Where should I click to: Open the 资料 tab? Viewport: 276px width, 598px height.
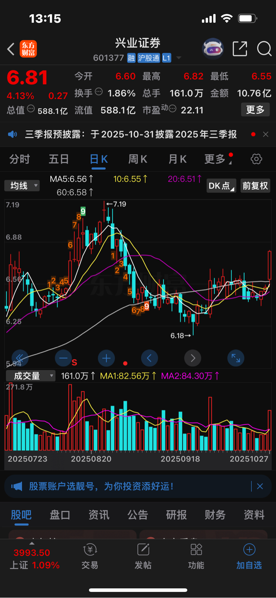tap(254, 515)
